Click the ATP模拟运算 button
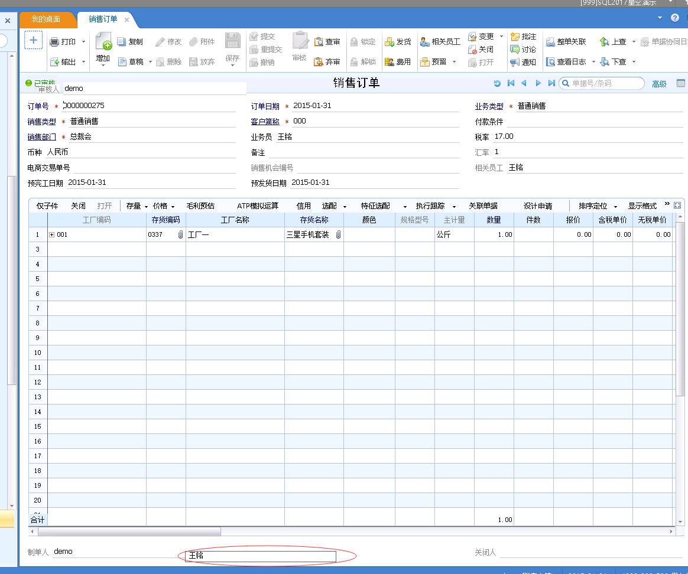 (x=258, y=206)
